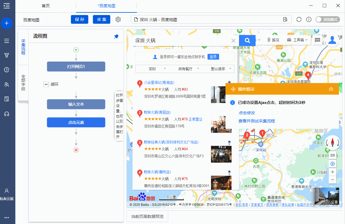Screen dimensions: 345x224
Task: Click the Baidu 地图 logo
Action: tap(142, 197)
